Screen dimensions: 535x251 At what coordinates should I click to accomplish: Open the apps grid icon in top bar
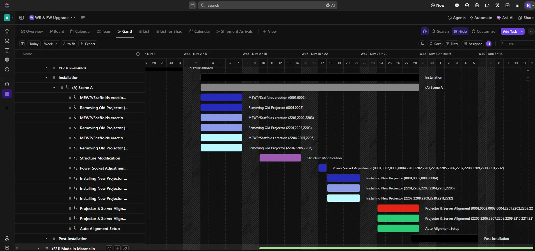(518, 5)
